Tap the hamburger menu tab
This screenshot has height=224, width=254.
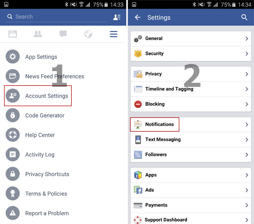coord(113,34)
